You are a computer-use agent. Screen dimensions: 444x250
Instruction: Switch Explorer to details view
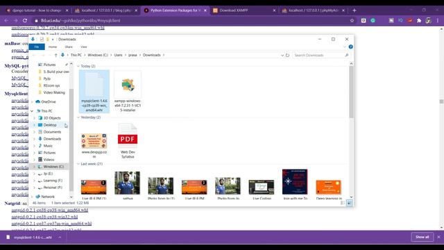pos(343,203)
